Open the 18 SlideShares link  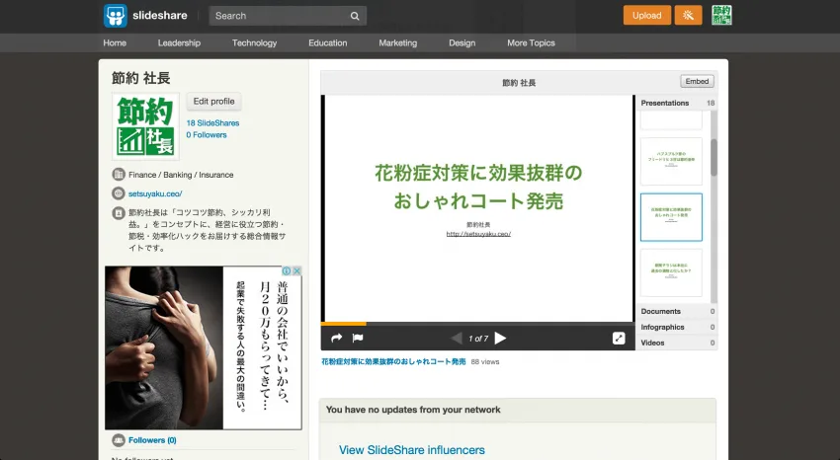(212, 123)
